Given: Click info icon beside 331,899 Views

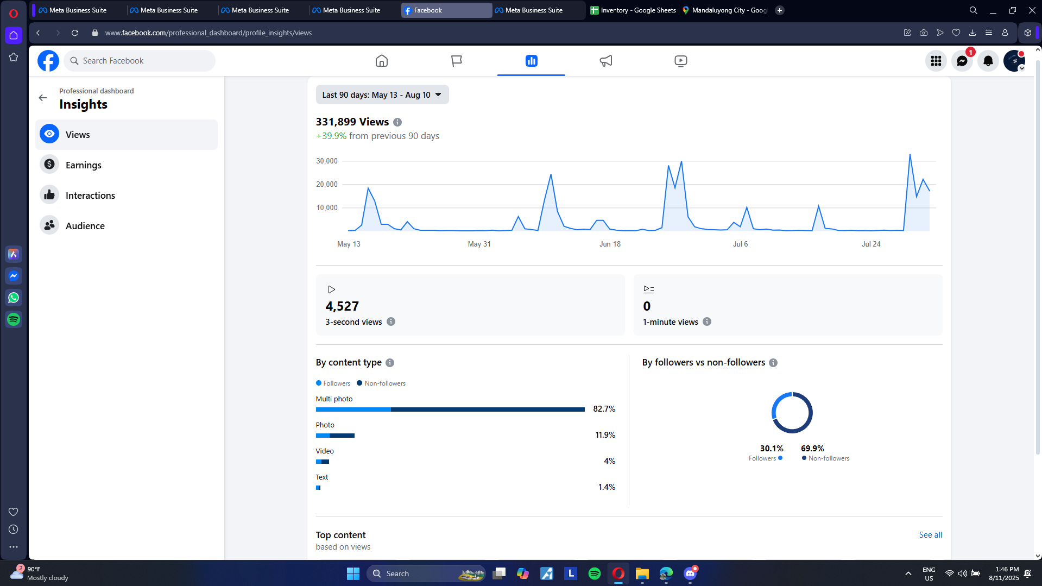Looking at the screenshot, I should (x=397, y=122).
